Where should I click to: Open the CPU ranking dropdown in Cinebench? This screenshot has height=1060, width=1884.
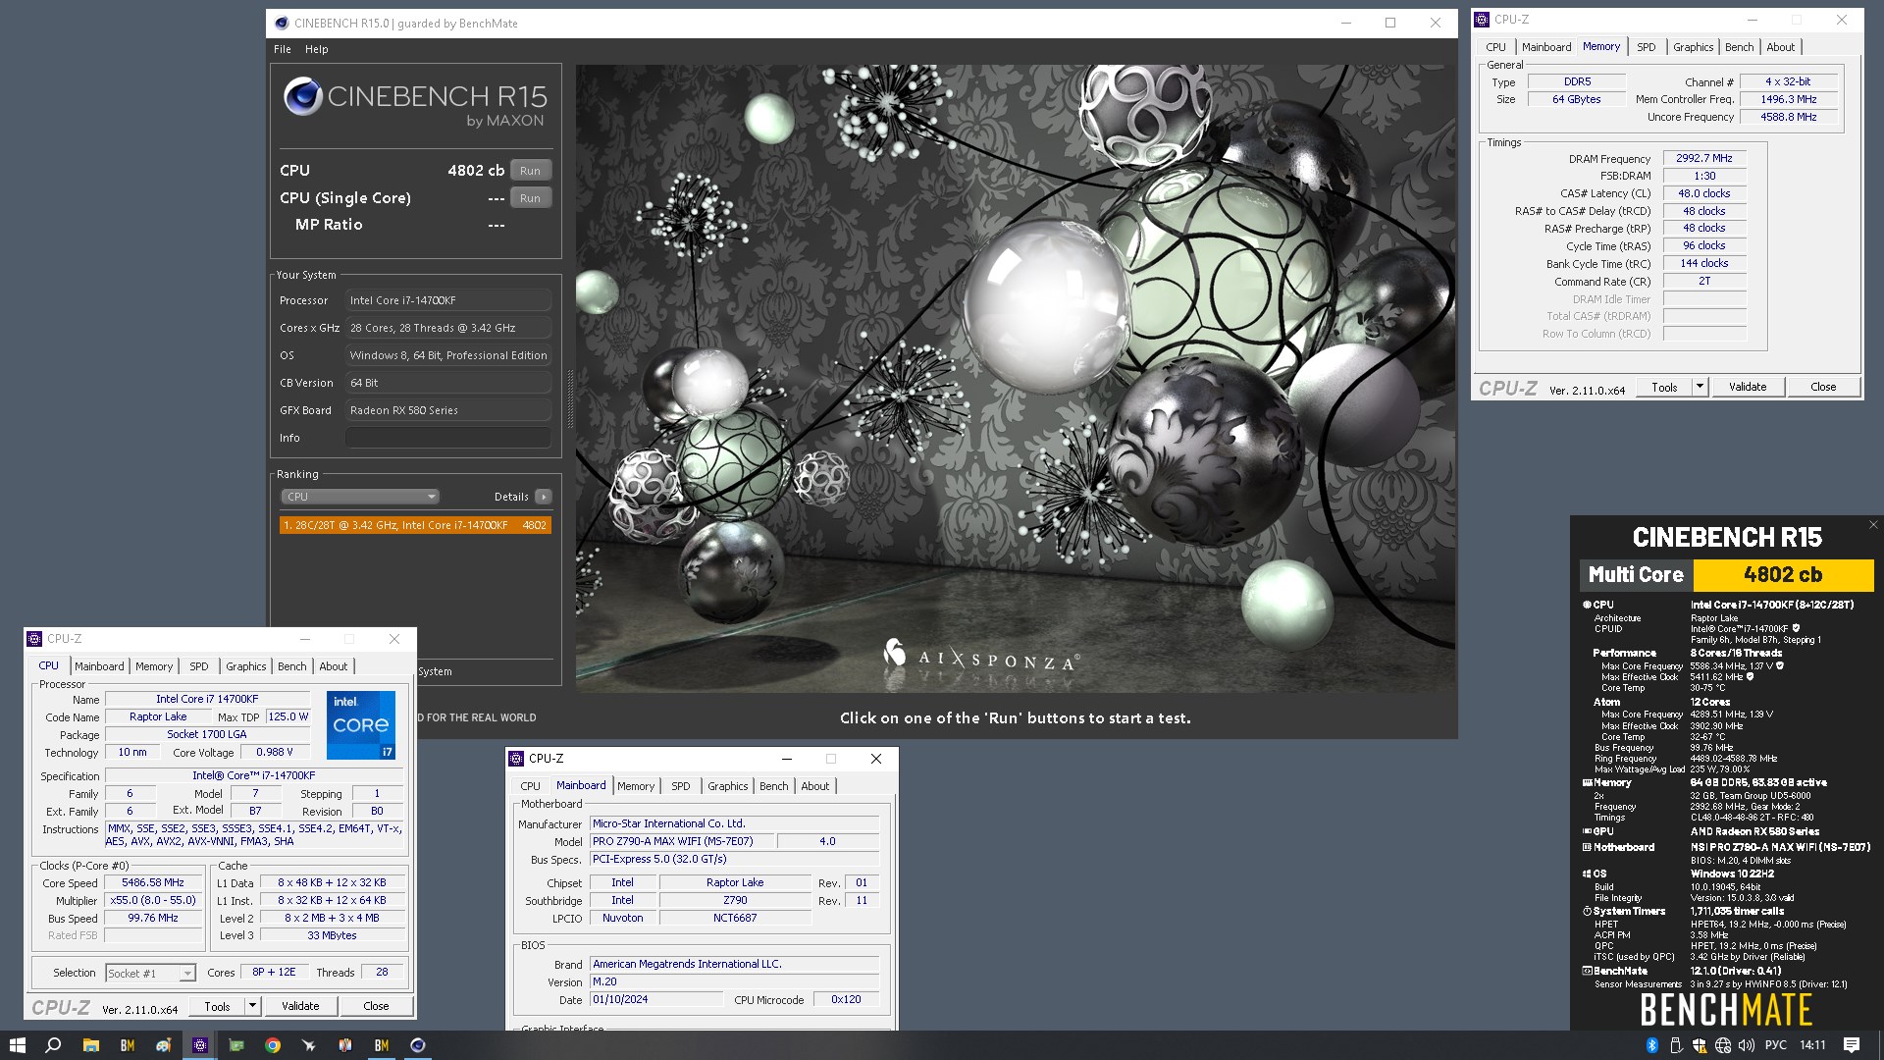point(360,497)
